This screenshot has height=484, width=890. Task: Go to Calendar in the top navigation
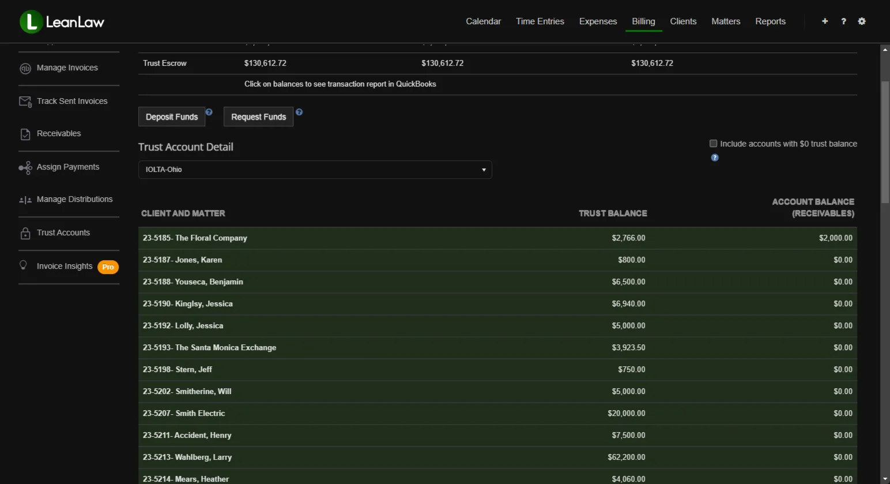point(483,21)
